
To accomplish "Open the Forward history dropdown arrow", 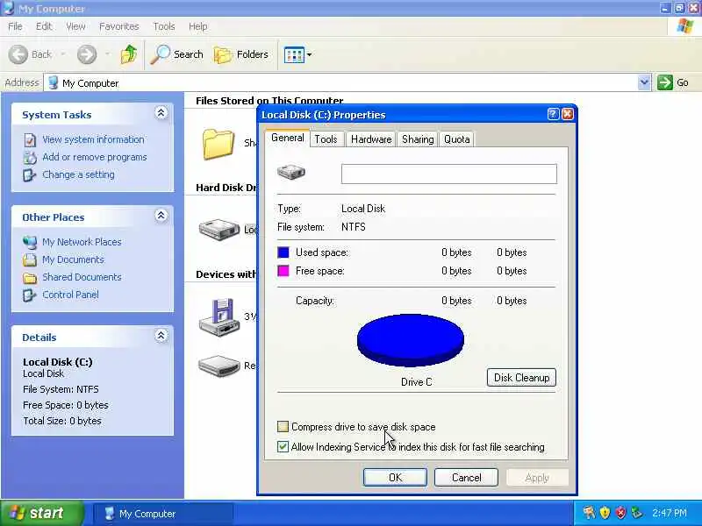I will click(107, 54).
